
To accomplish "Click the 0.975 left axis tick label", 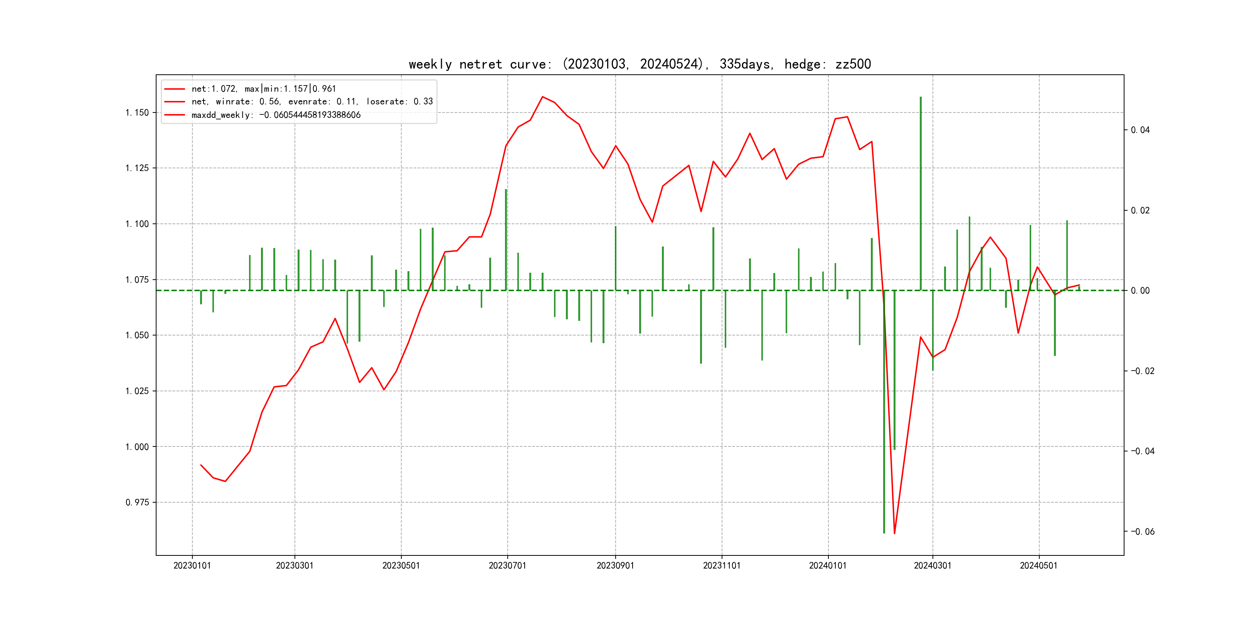I will [x=137, y=503].
